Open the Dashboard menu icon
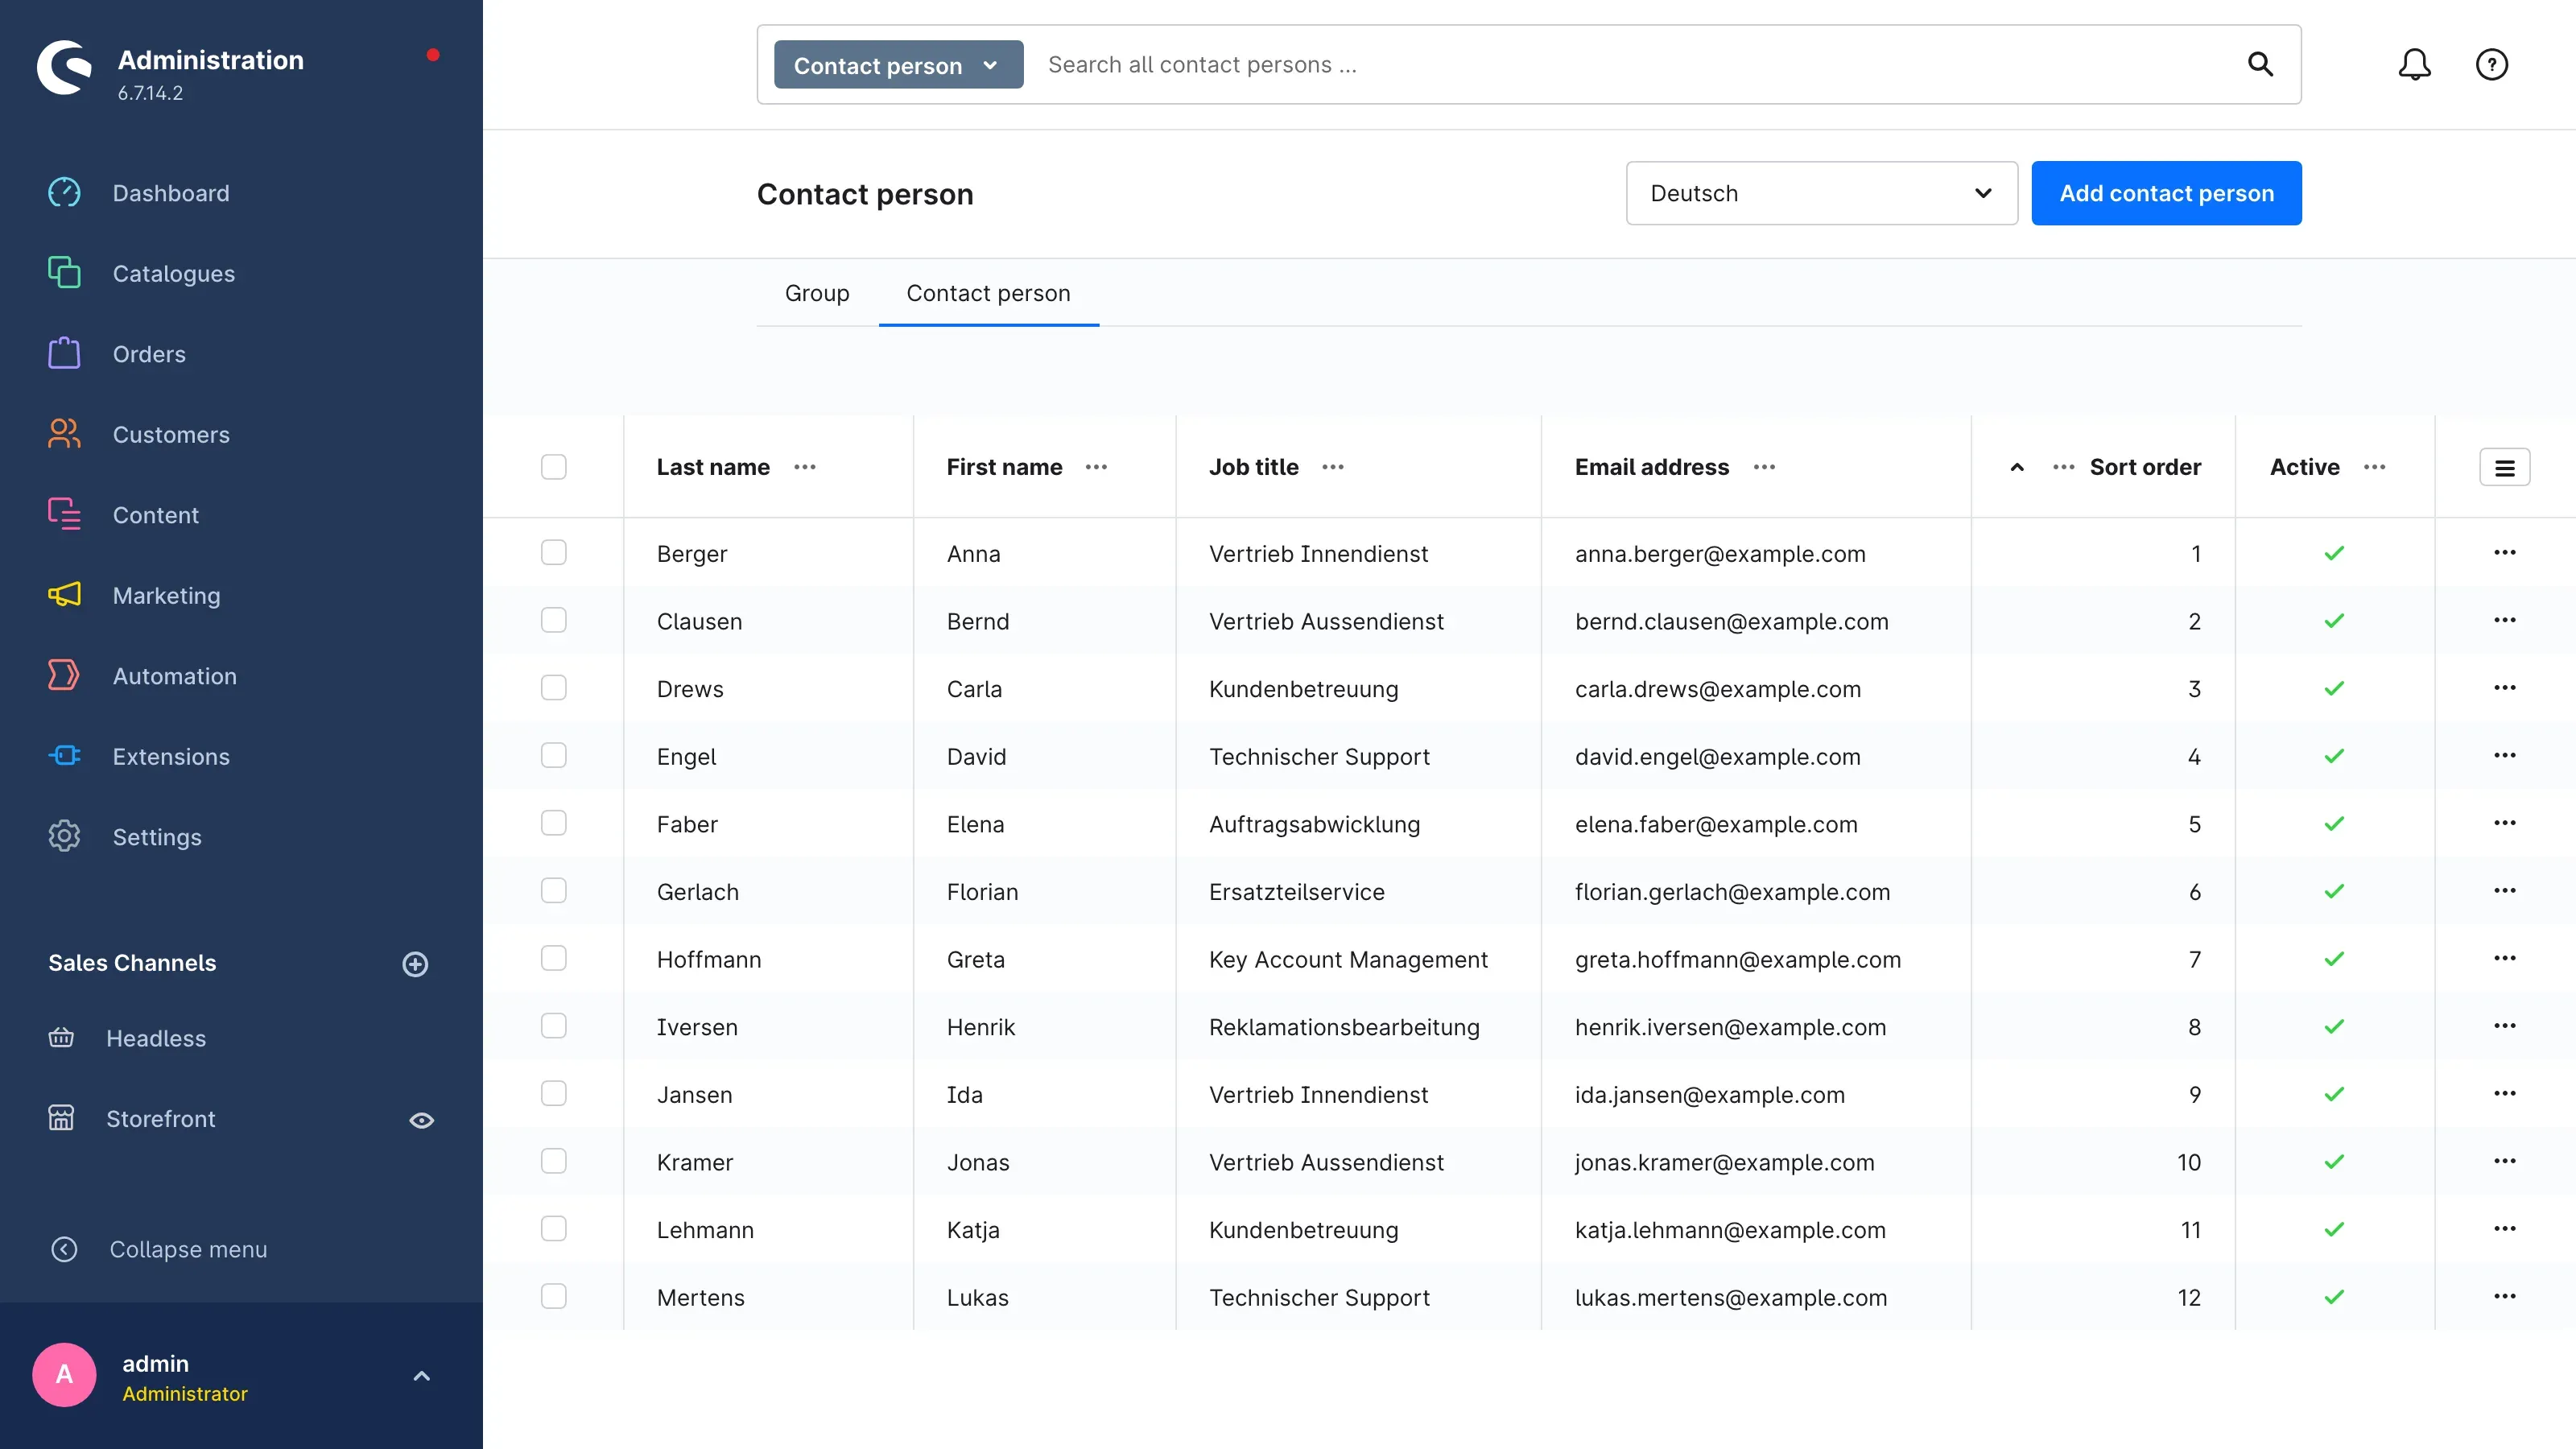2576x1449 pixels. click(64, 192)
